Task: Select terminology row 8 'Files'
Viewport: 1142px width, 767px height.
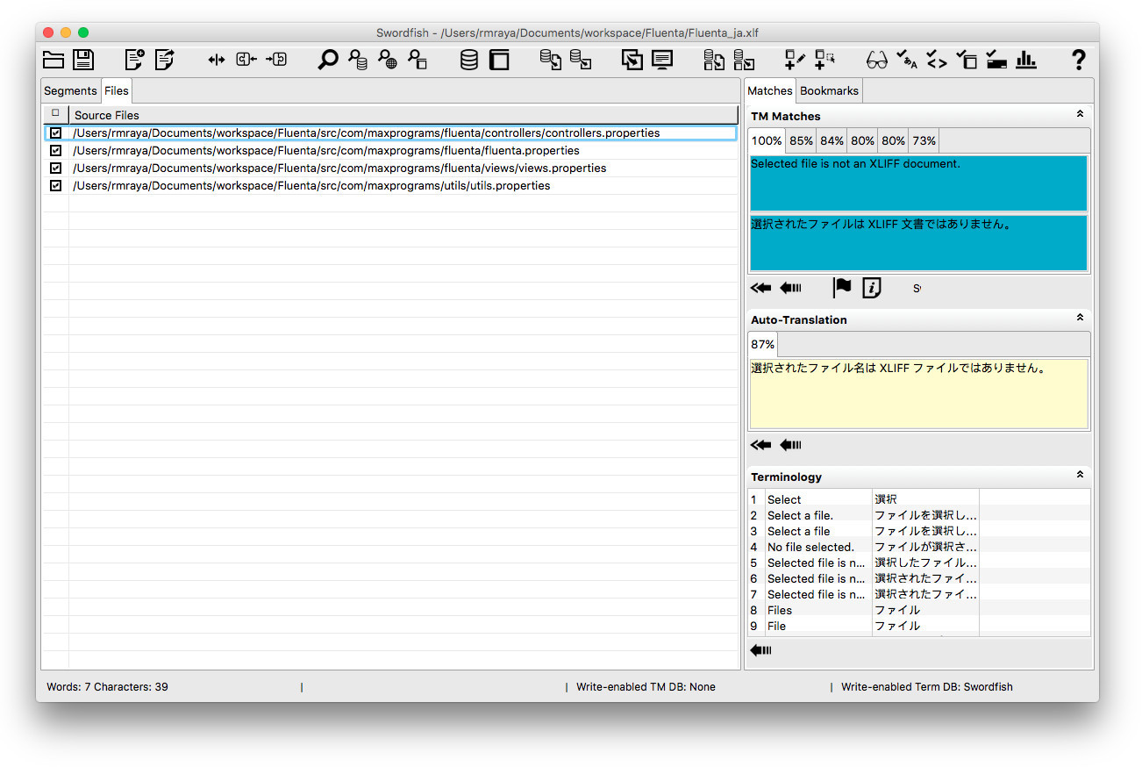Action: pyautogui.click(x=918, y=610)
